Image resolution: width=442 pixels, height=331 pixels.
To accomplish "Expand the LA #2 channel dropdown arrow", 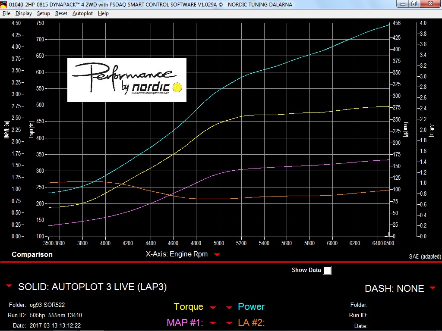I will click(x=229, y=323).
